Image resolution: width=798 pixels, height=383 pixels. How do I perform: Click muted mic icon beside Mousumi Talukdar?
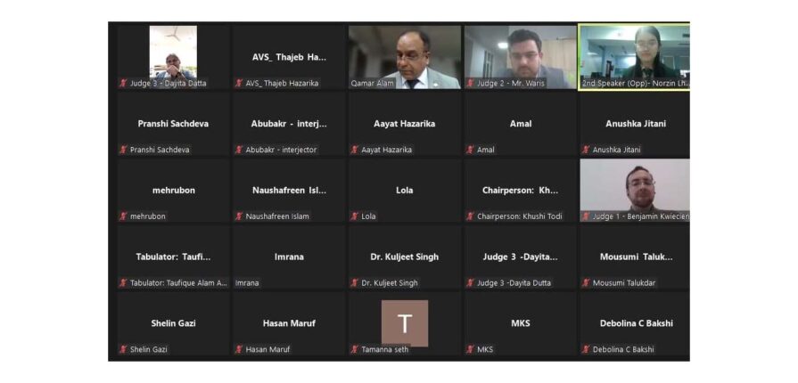point(586,283)
